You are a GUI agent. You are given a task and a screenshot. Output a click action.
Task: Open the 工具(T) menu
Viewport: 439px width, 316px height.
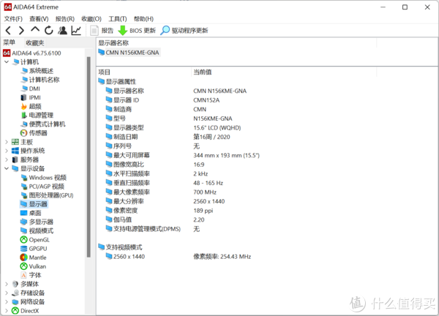(118, 19)
